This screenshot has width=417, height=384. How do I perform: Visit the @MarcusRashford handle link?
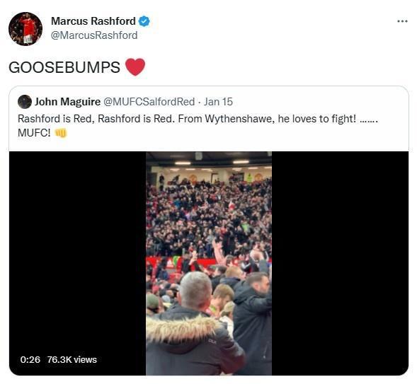click(x=94, y=35)
